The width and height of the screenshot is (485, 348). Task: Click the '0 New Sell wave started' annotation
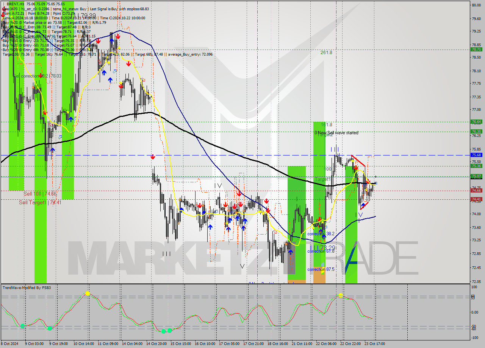pyautogui.click(x=336, y=133)
